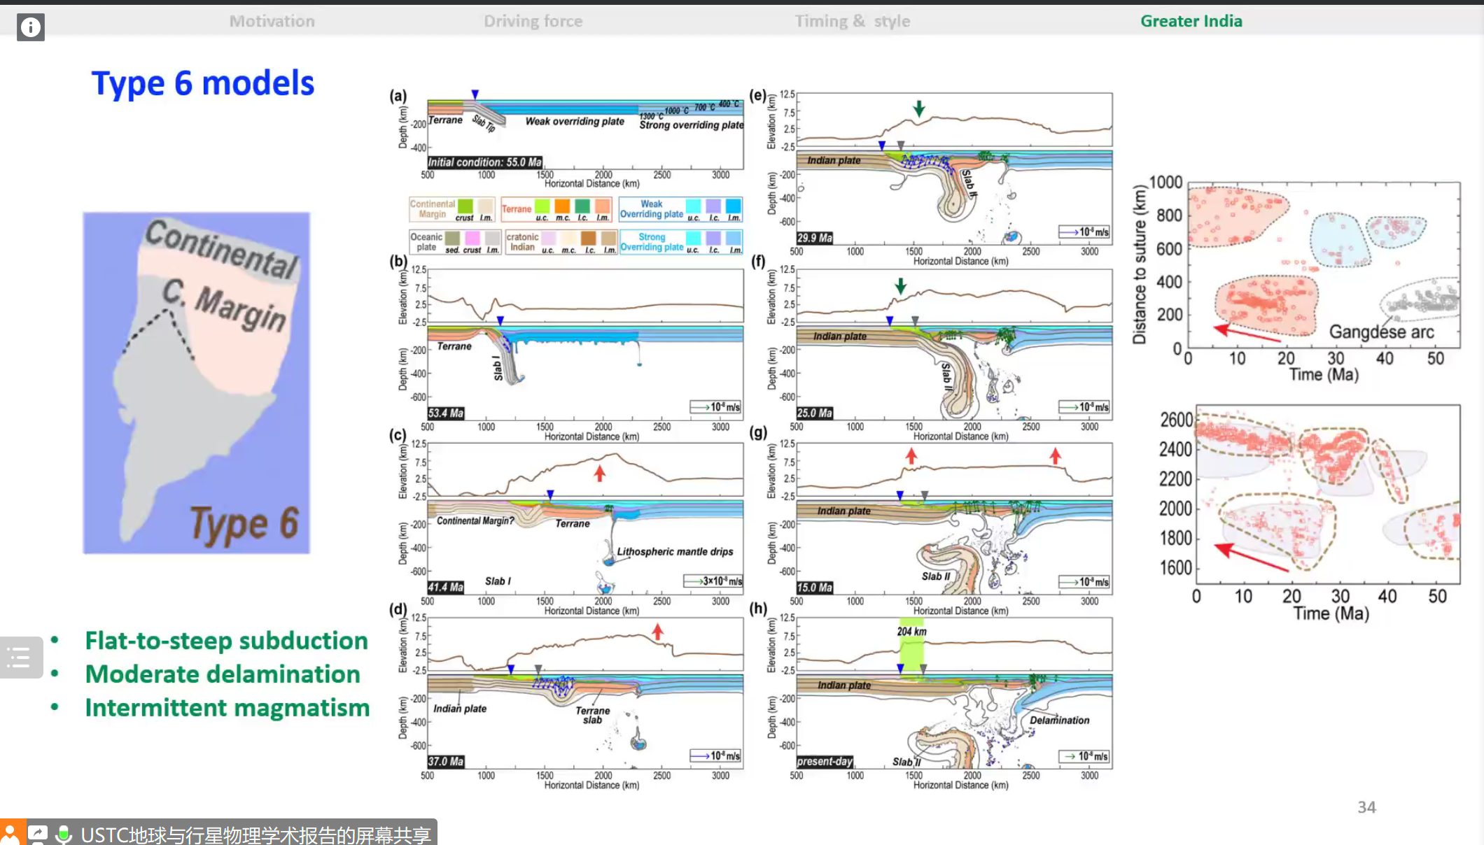Click 'Strong overriding plate' label in panel a
1484x845 pixels.
(x=692, y=125)
